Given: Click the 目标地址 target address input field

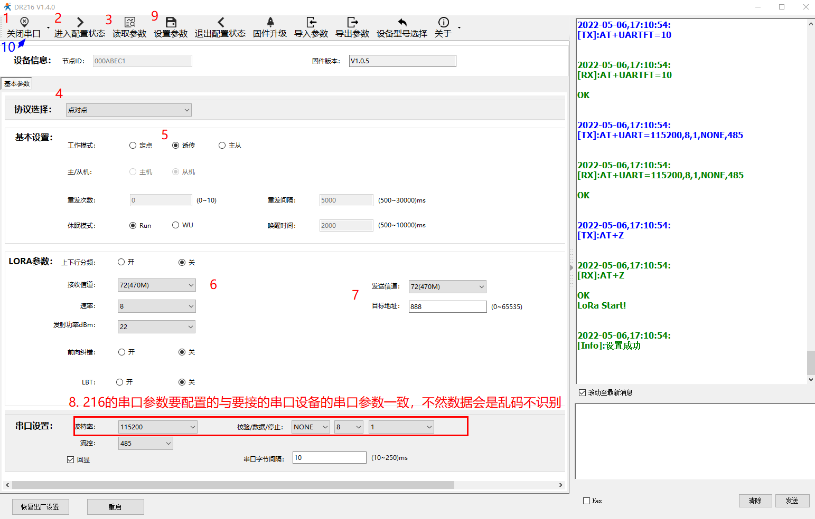Looking at the screenshot, I should (x=447, y=307).
